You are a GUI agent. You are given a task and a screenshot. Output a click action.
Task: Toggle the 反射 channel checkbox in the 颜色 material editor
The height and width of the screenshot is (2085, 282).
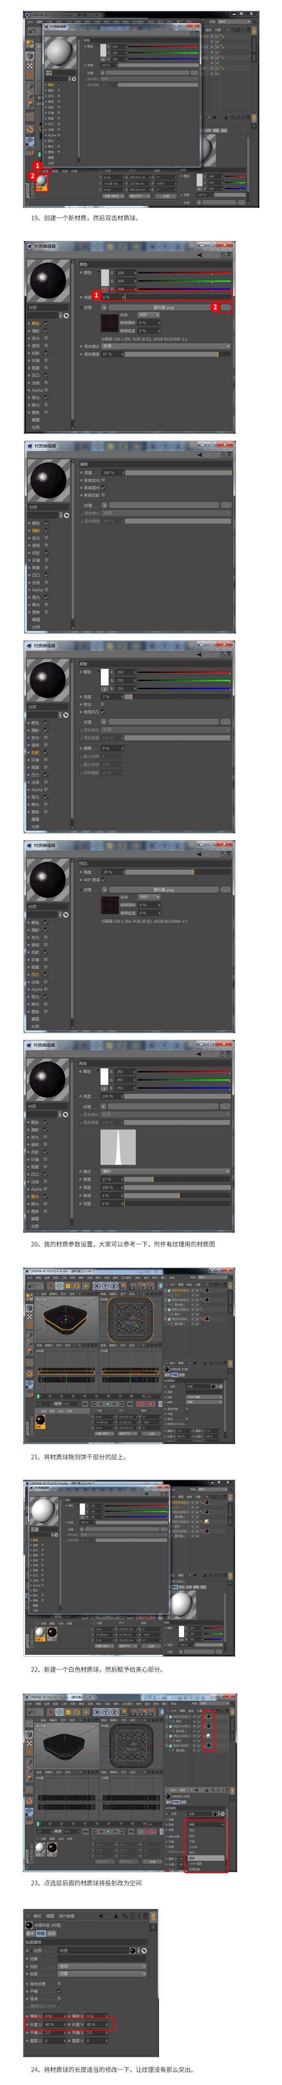[x=46, y=353]
